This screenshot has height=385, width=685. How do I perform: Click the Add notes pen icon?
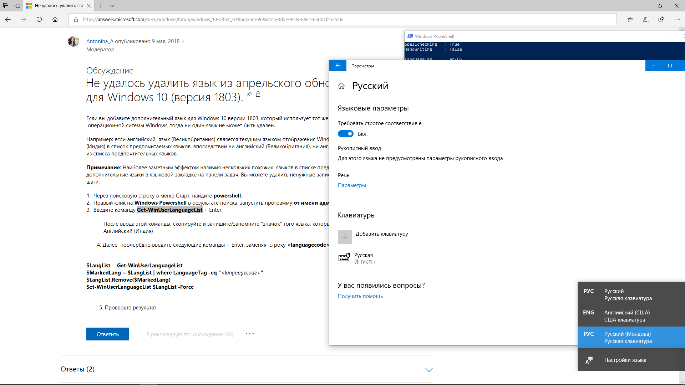coord(646,20)
